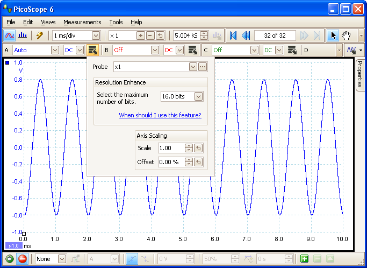Start capturing with green go button
This screenshot has width=367, height=268.
pyautogui.click(x=10, y=259)
